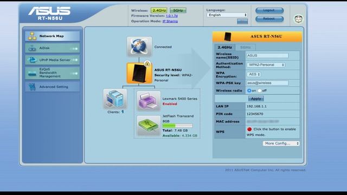
Task: Click the router image in orange header
Action: coord(228,36)
